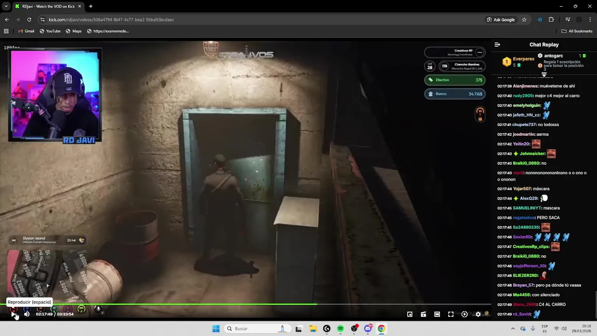Click chat message 'con silenciado'
This screenshot has width=597, height=336.
tap(545, 295)
